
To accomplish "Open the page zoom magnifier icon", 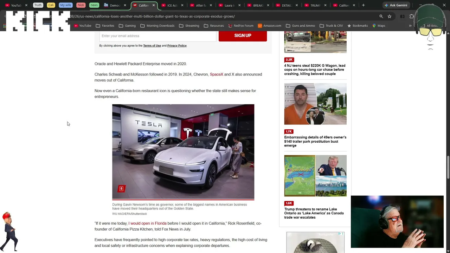I will pyautogui.click(x=381, y=17).
